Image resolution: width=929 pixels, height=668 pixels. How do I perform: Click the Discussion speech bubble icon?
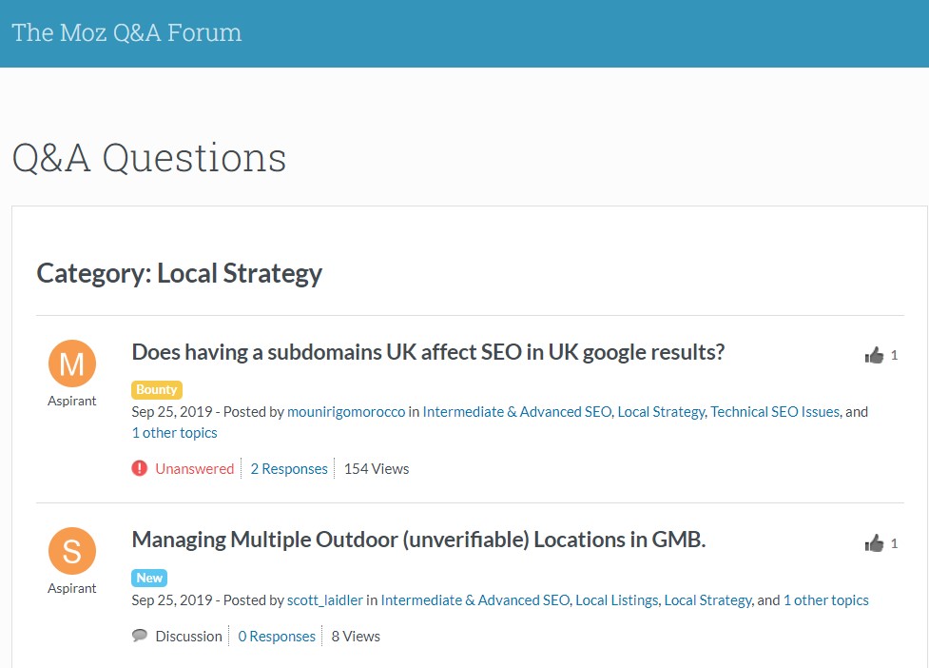(139, 635)
